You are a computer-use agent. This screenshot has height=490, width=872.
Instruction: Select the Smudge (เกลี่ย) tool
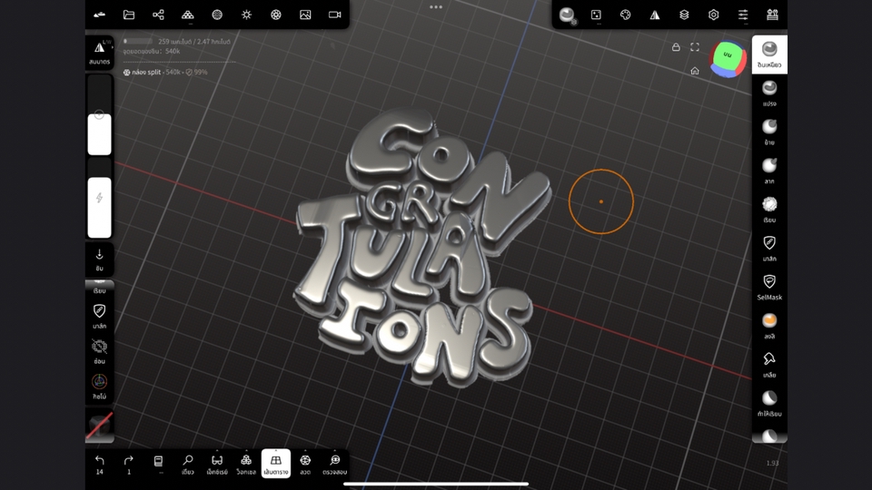(769, 365)
